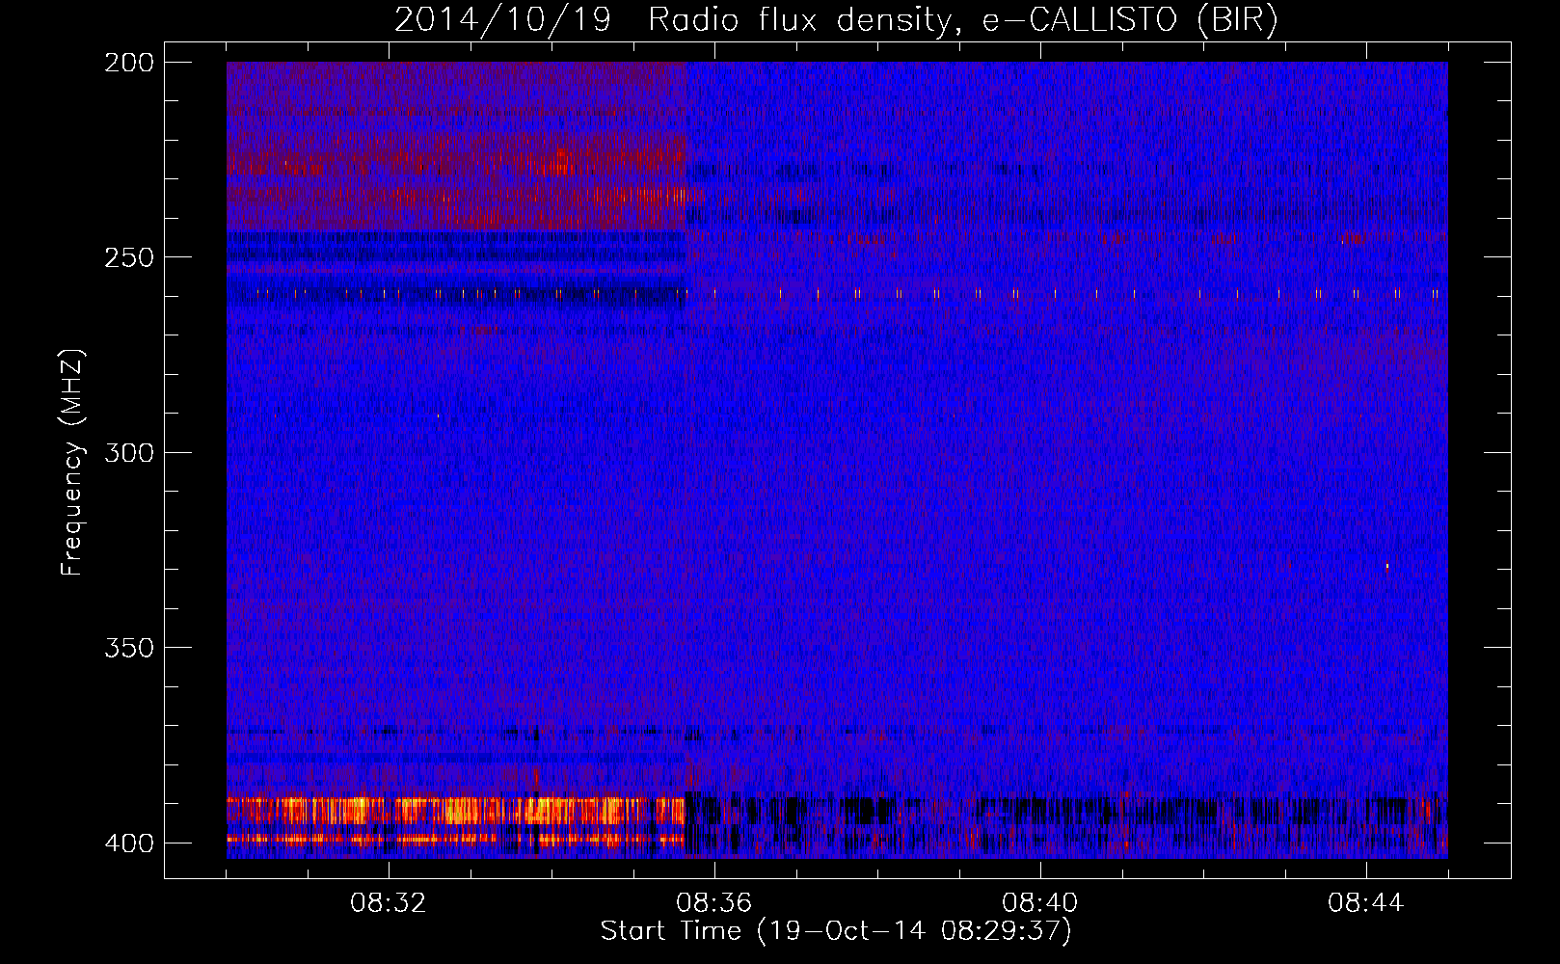Click the 350 frequency tick label
Viewport: 1560px width, 964px height.
click(129, 648)
